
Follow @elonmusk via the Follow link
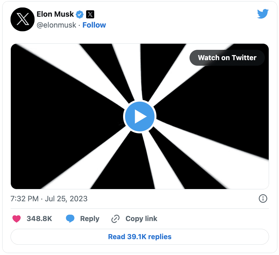94,25
